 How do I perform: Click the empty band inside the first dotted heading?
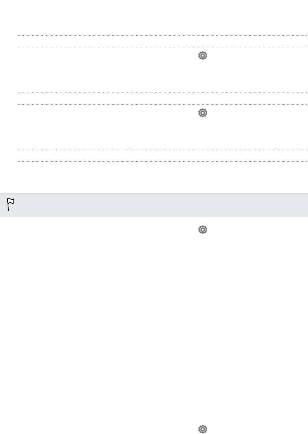pos(162,41)
